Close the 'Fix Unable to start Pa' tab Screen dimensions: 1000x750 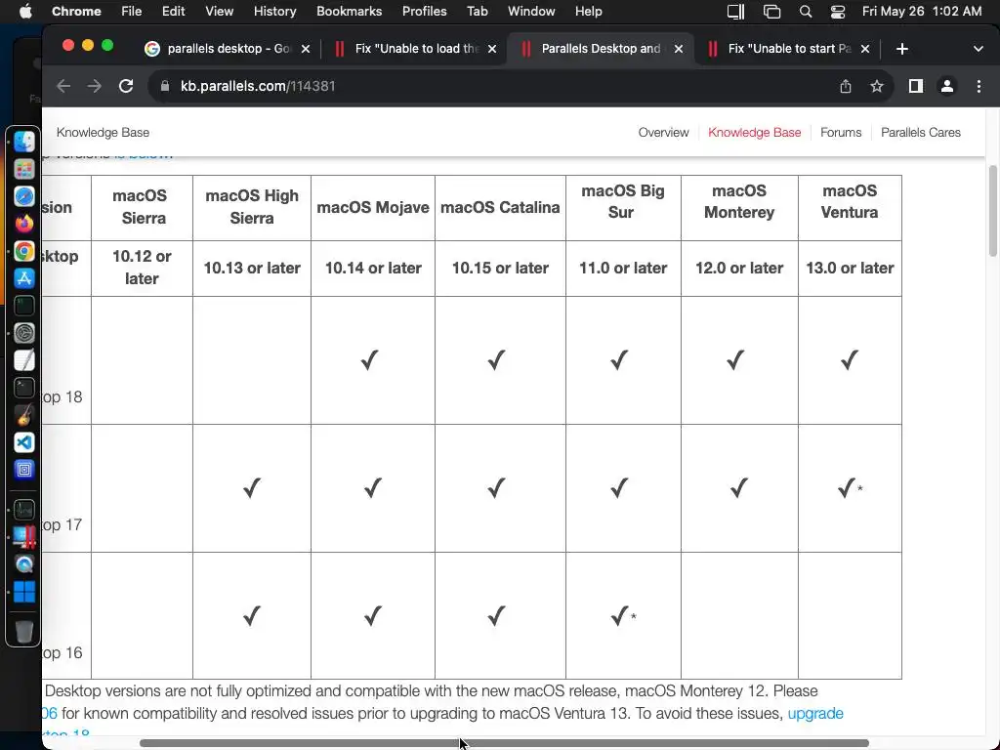click(x=865, y=49)
